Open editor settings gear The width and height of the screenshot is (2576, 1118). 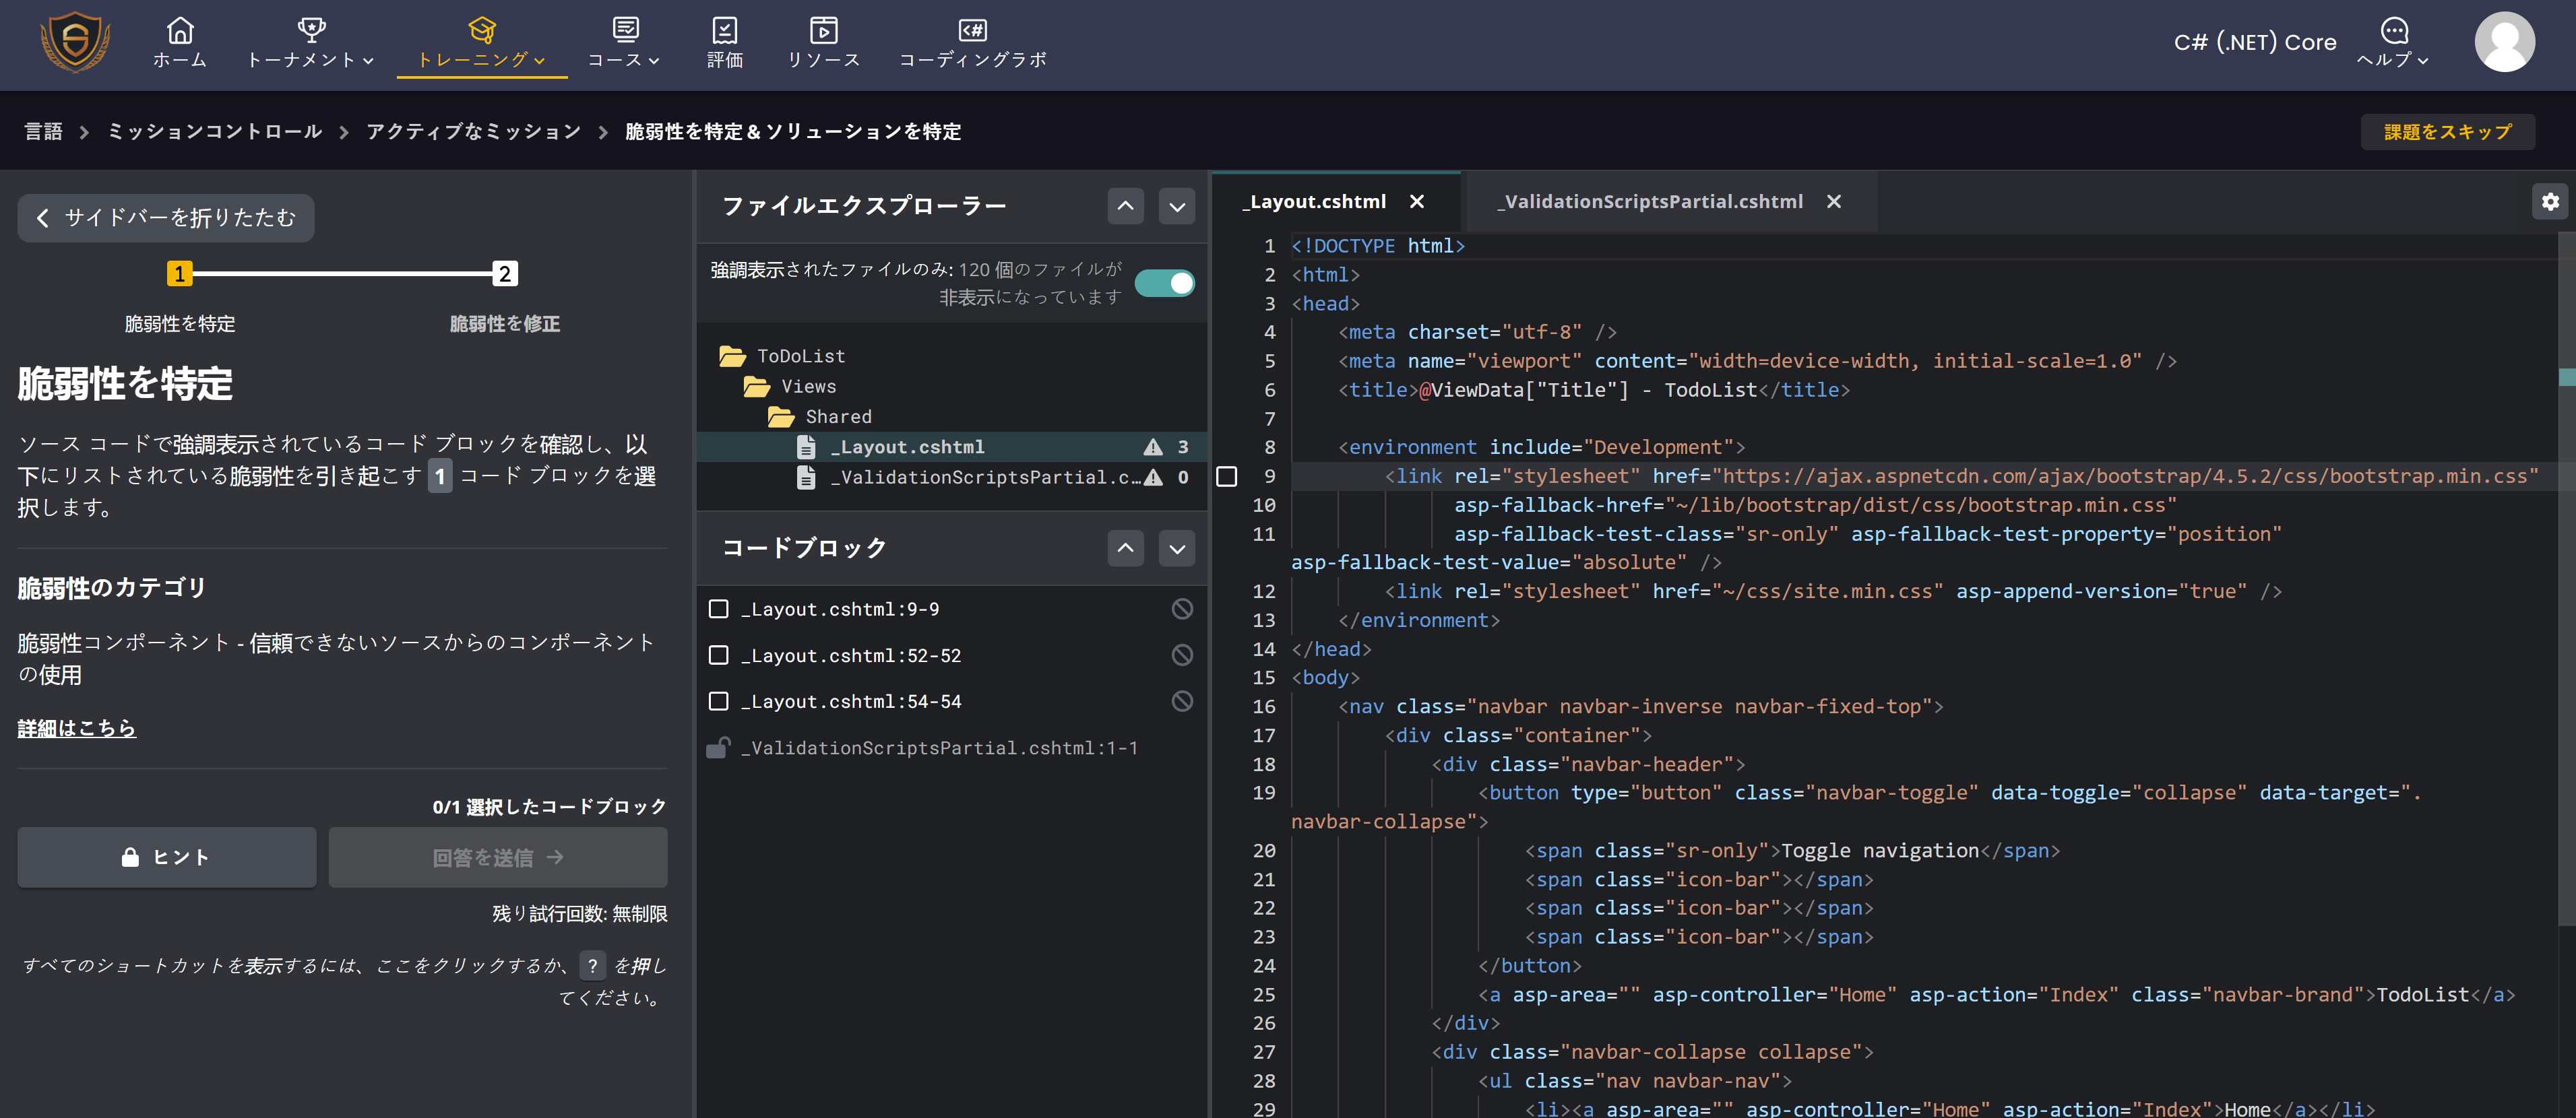tap(2550, 202)
